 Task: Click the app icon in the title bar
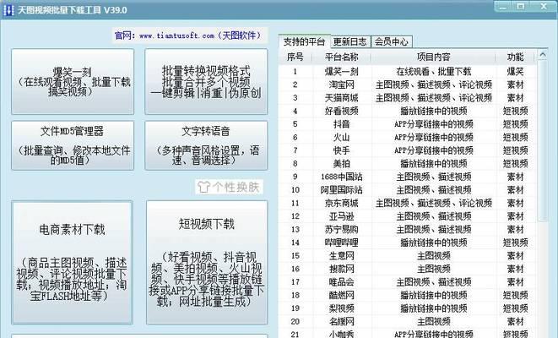pos(8,10)
